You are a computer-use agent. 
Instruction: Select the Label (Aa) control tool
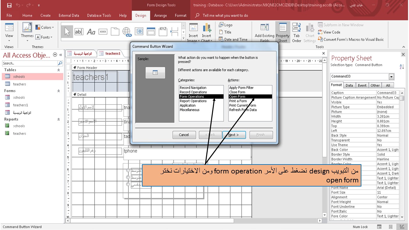(91, 31)
